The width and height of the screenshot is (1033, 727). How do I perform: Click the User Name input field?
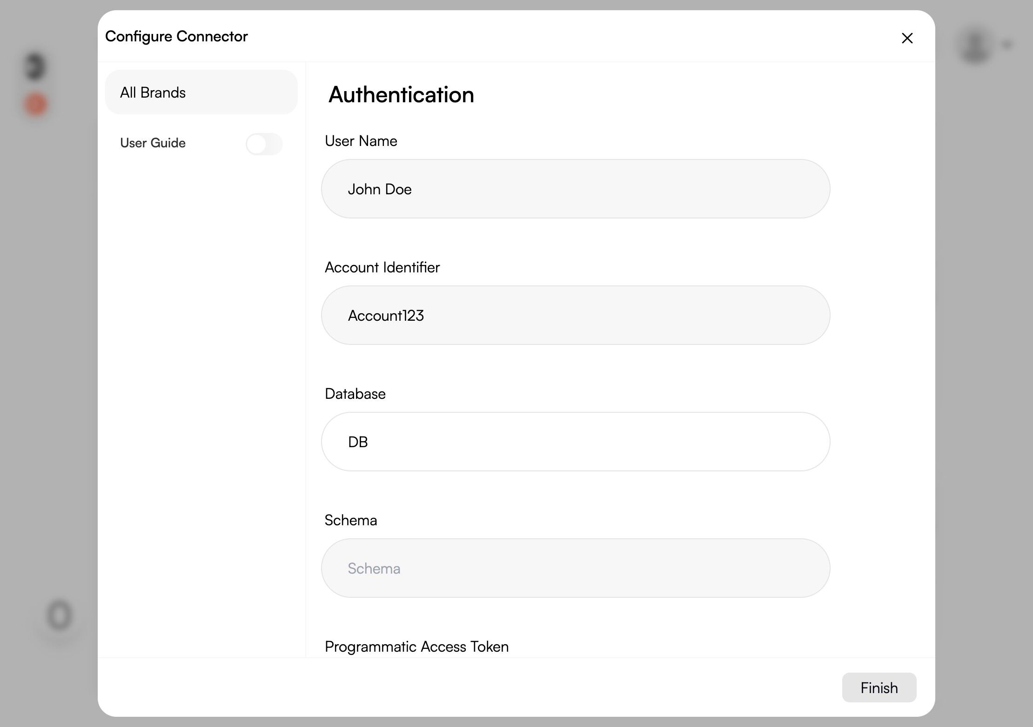point(575,189)
